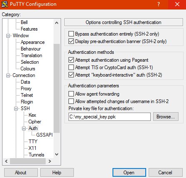The height and width of the screenshot is (178, 186).
Task: Collapse the Window tree node
Action: (x=8, y=36)
